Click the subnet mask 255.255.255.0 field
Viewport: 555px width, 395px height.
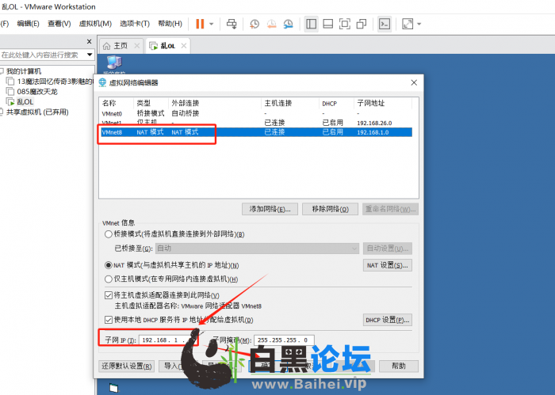[x=284, y=340]
